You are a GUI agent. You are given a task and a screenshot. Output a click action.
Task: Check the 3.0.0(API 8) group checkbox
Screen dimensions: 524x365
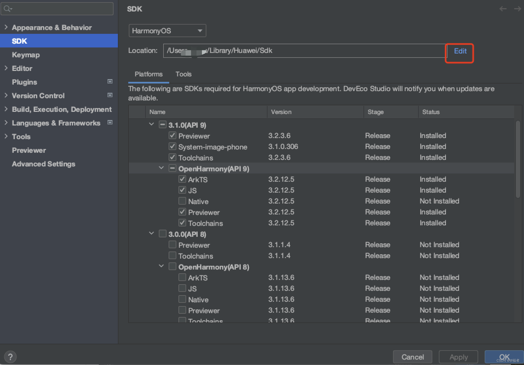pos(162,234)
